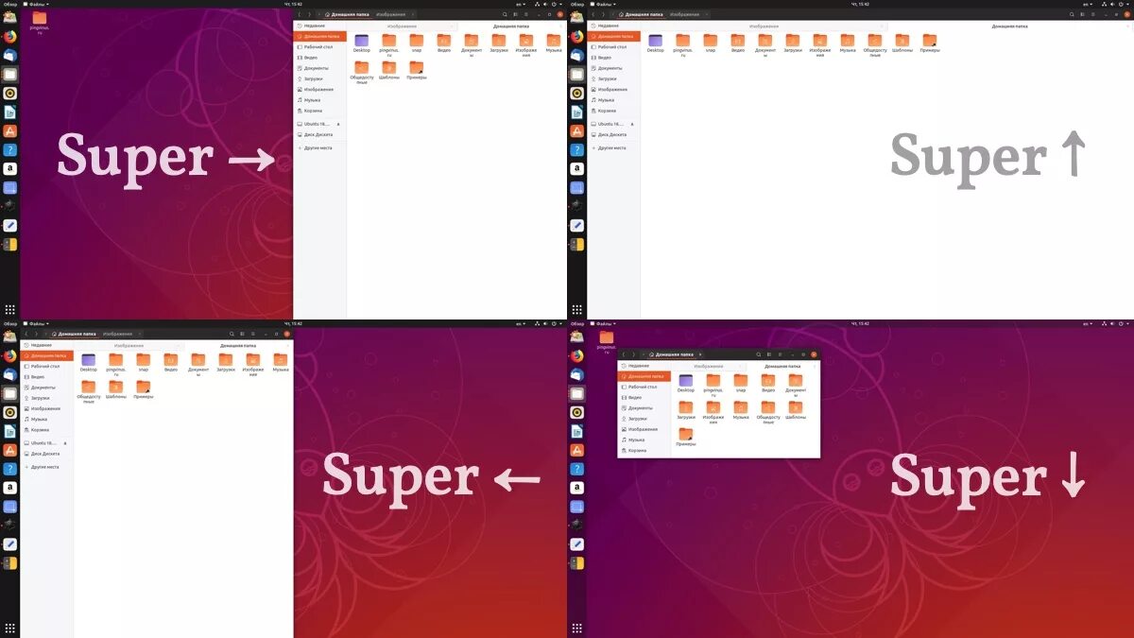This screenshot has height=638, width=1134.
Task: Eject Ubuntu 18 volume in Super → screenshot sidebar
Action: pyautogui.click(x=338, y=124)
